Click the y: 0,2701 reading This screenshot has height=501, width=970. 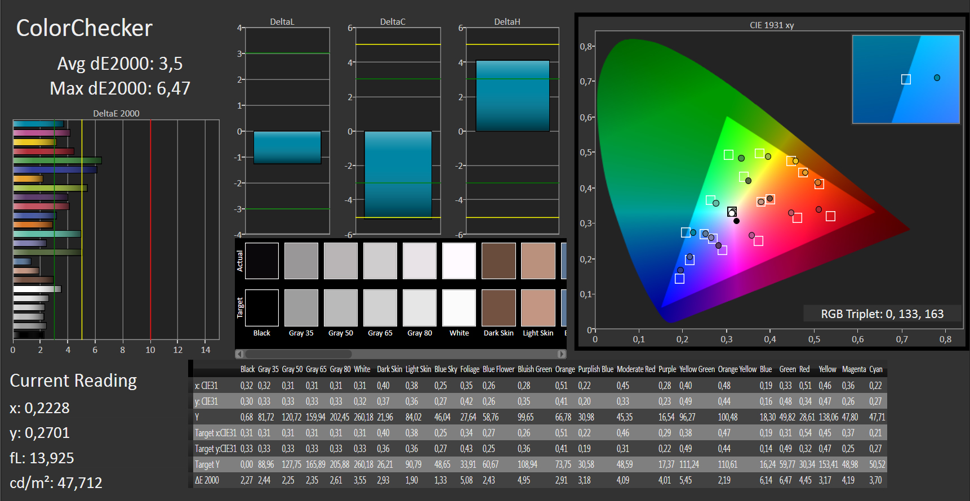coord(39,433)
